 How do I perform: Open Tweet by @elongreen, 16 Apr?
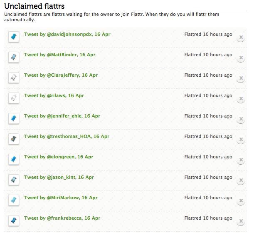click(x=59, y=157)
